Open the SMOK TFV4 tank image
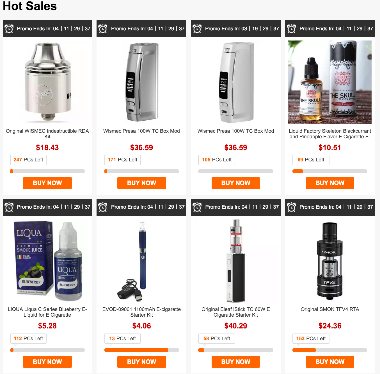The width and height of the screenshot is (380, 374). tap(330, 261)
